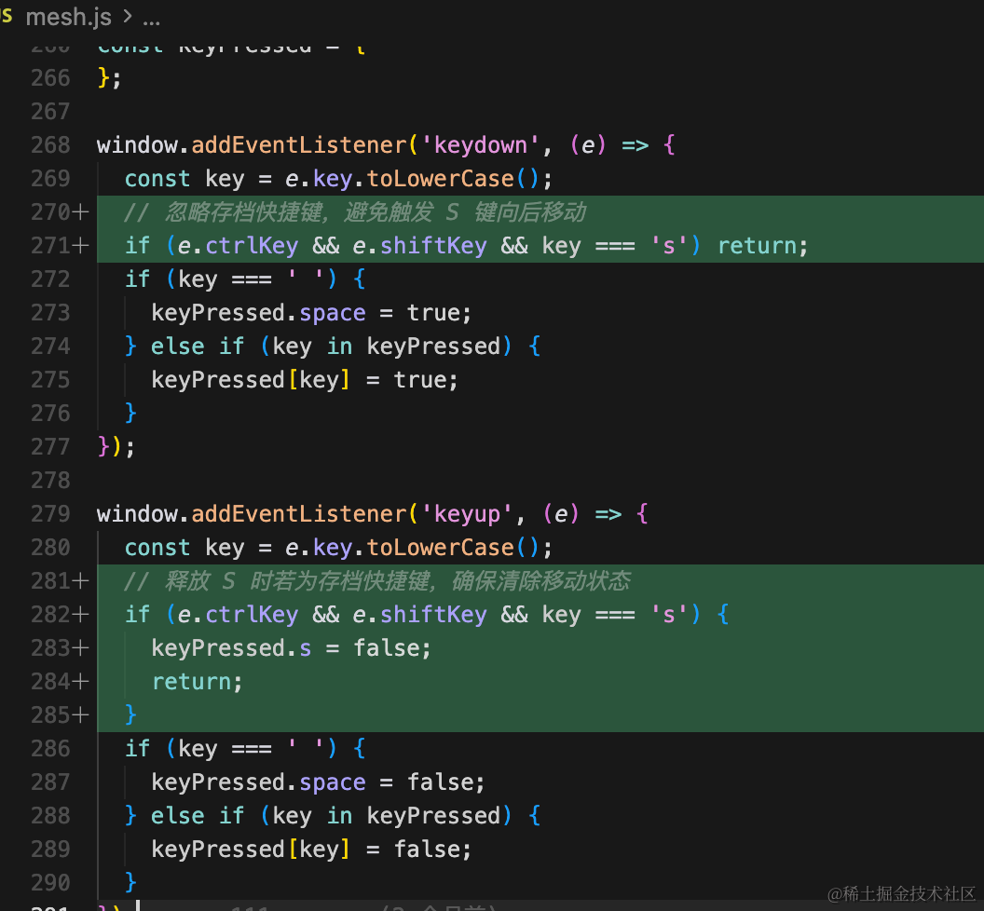Click addEventListener on line 279
This screenshot has width=984, height=911.
299,514
